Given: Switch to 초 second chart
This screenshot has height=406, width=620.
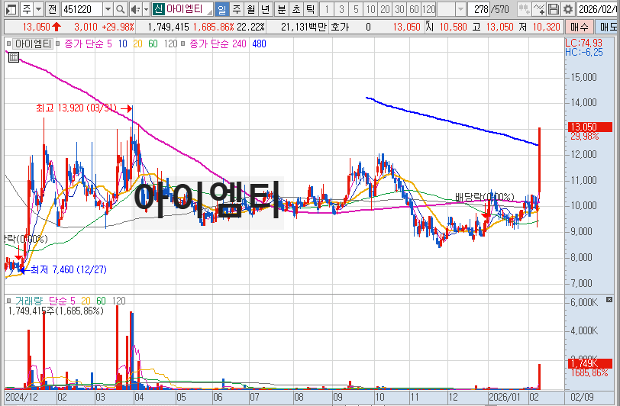Looking at the screenshot, I should (296, 8).
